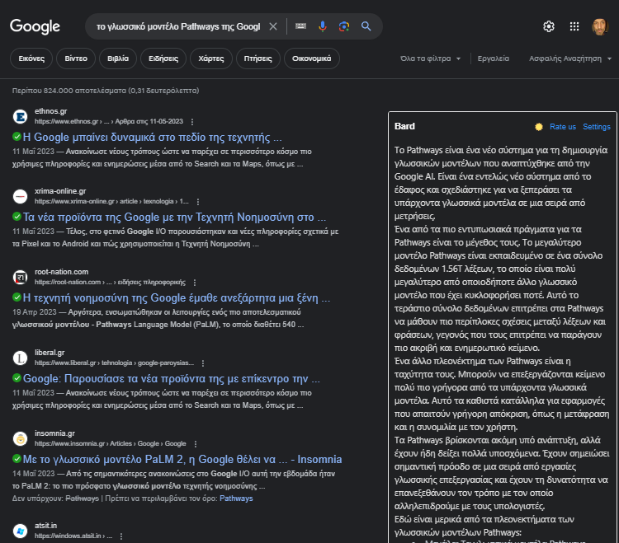
Task: Switch to Εικόνες filter
Action: 31,59
